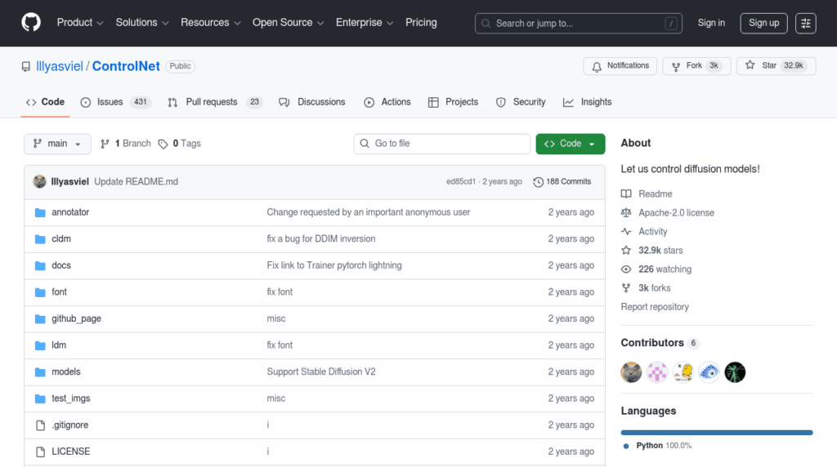Viewport: 837px width, 467px height.
Task: Click the models folder icon
Action: 40,372
